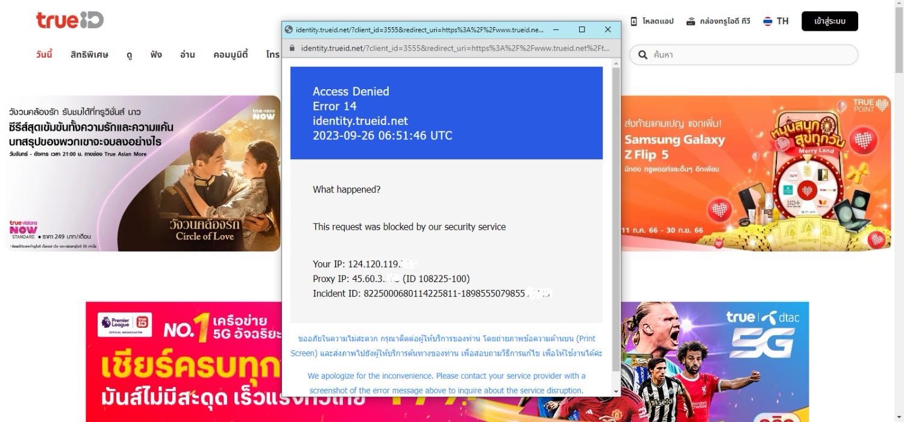904x422 pixels.
Task: Minimize the identity.trueid.net popup window
Action: pyautogui.click(x=555, y=30)
